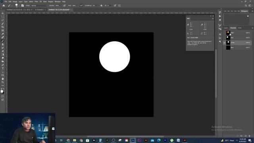Select the Frame tool
This screenshot has height=143, width=254.
pos(3,31)
